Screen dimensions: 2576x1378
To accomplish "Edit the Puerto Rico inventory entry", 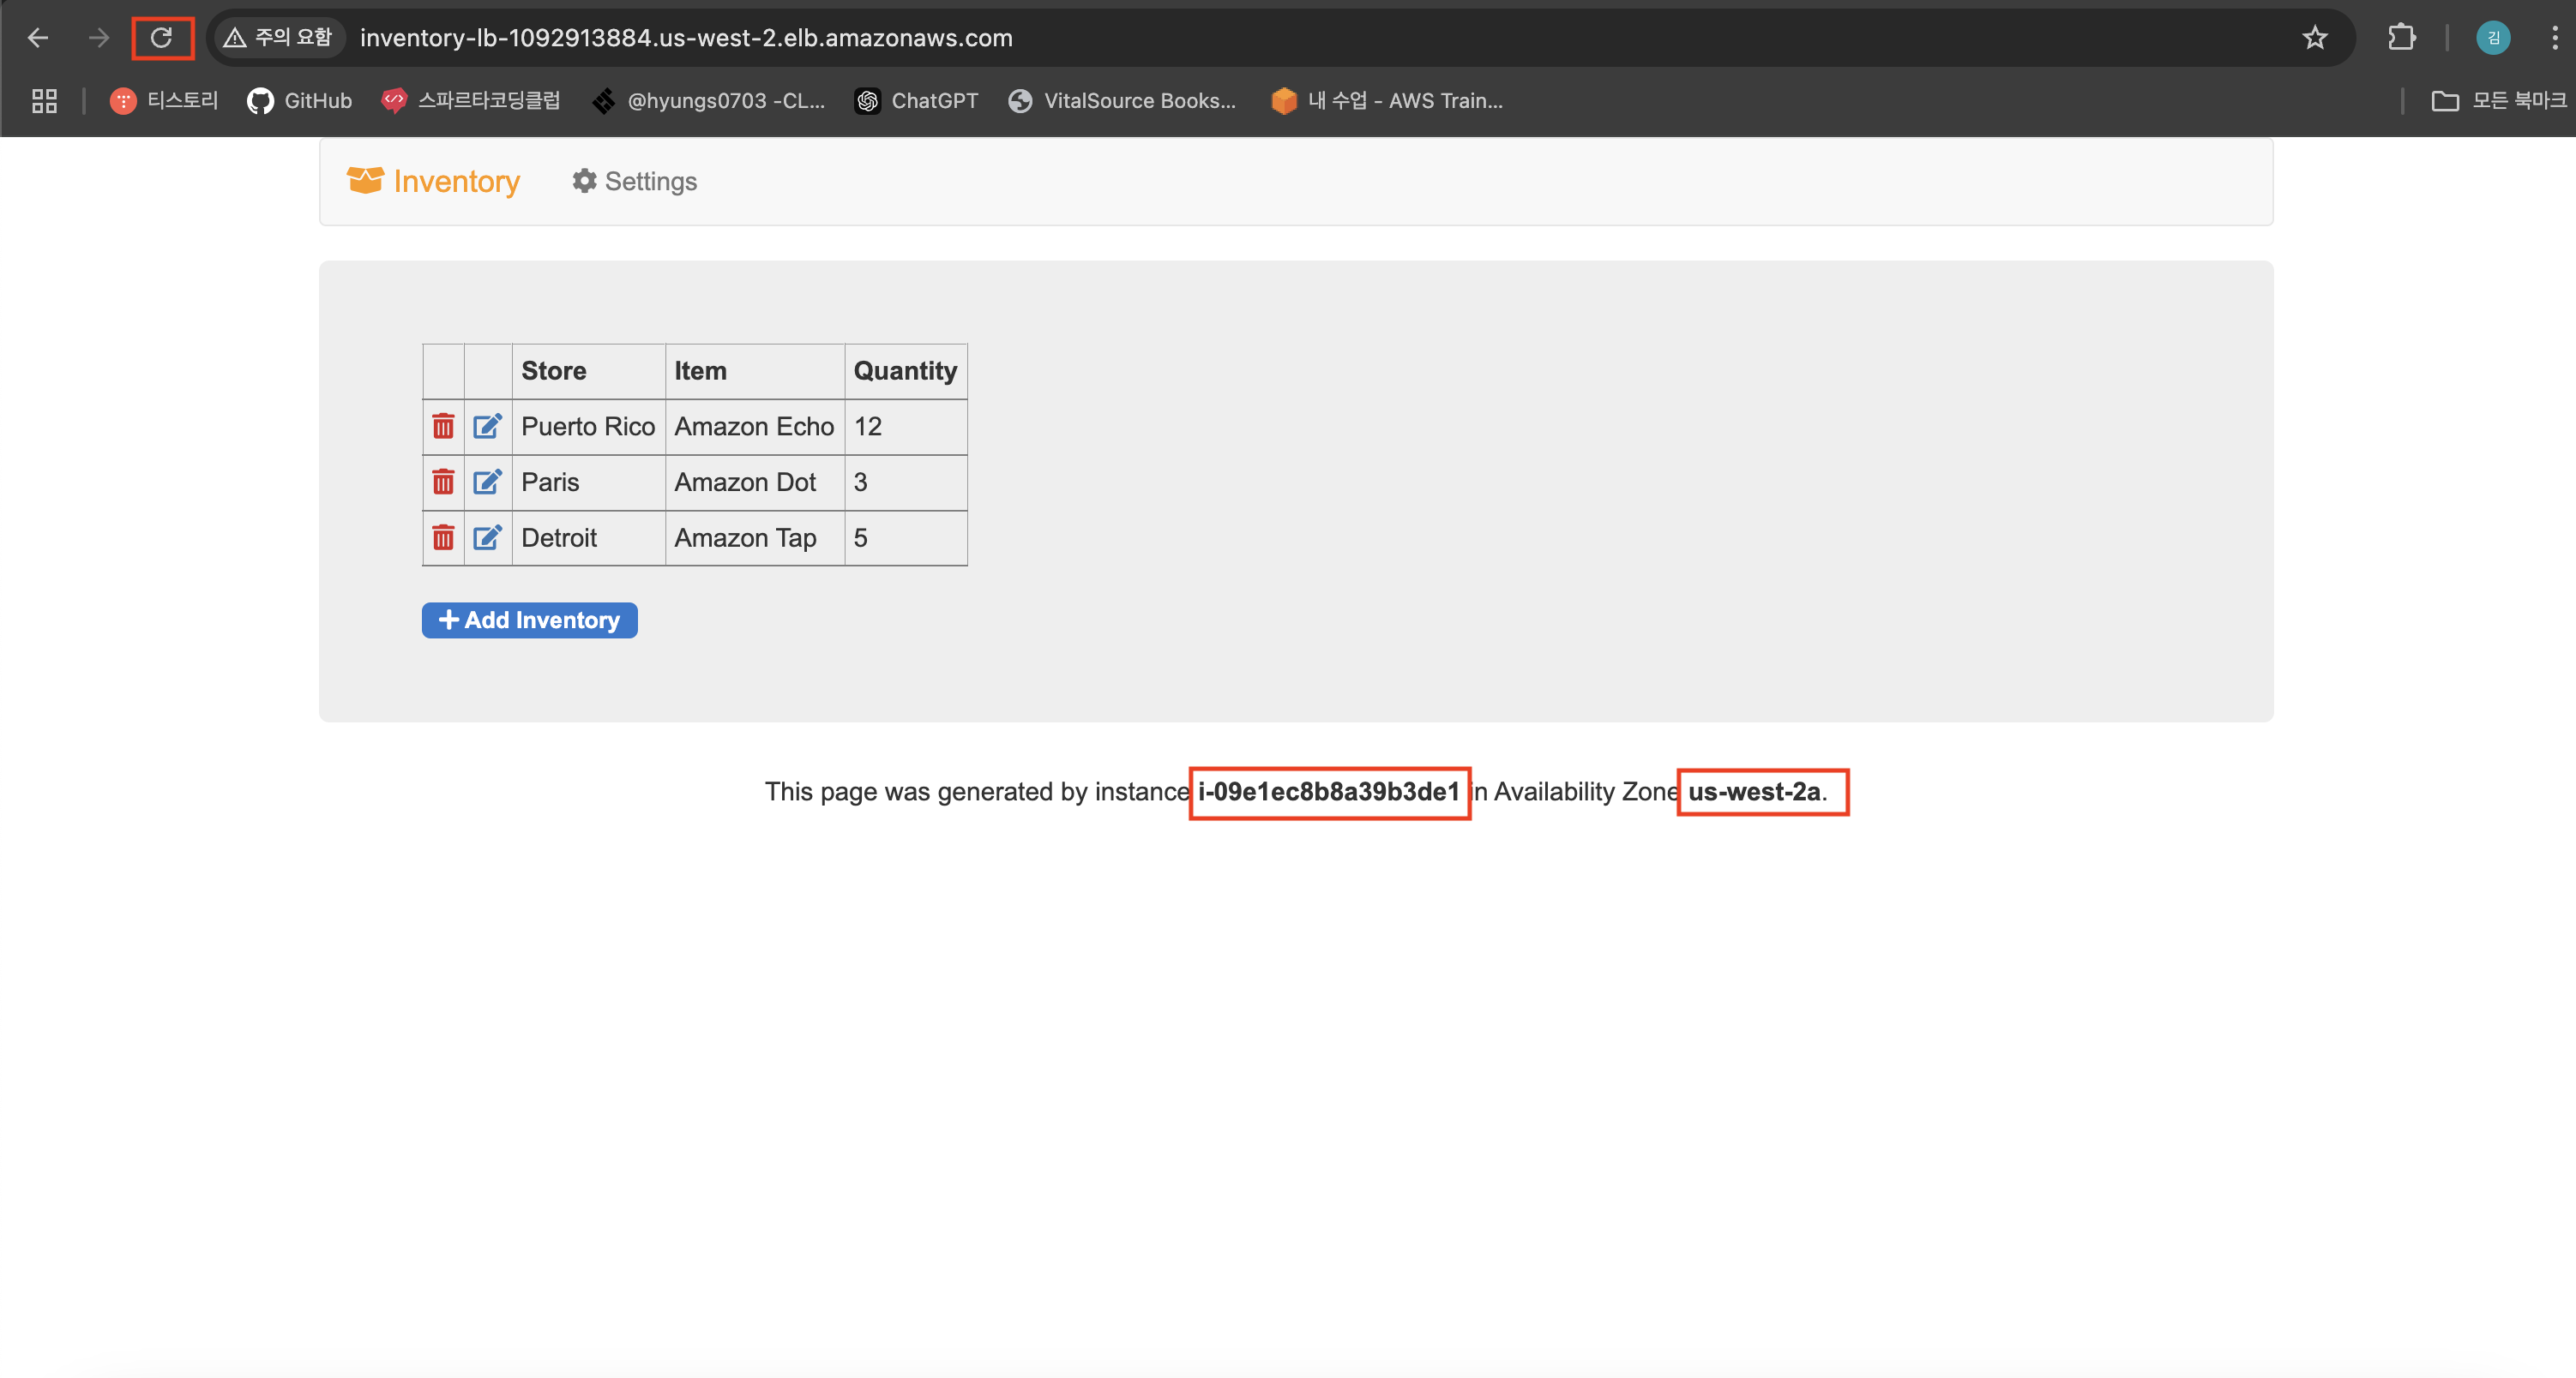I will coord(487,427).
